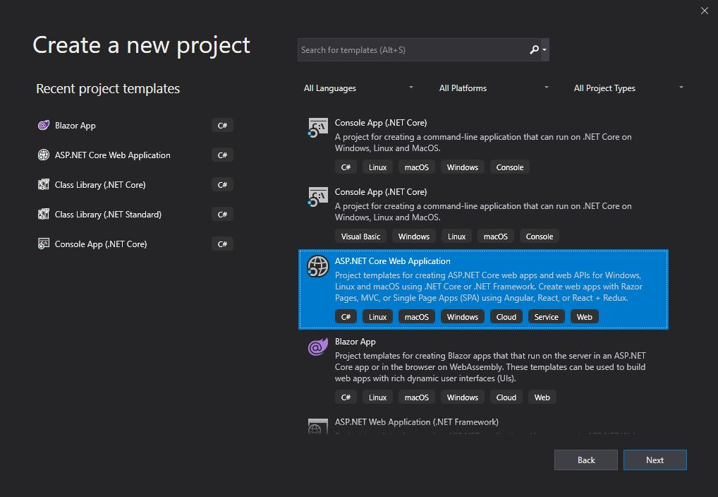Open the All Project Types filter dropdown
Viewport: 718px width, 497px height.
click(628, 88)
